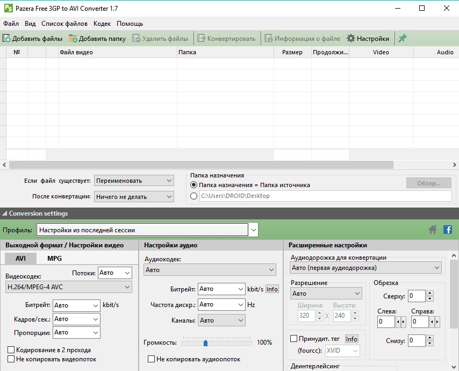Click Info button next to audio bitrate
Screen dimensions: 459x371
click(x=272, y=289)
